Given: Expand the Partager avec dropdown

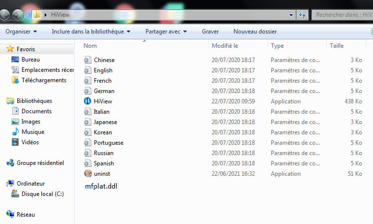Looking at the screenshot, I should (x=166, y=32).
